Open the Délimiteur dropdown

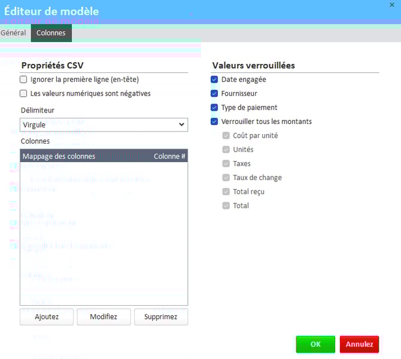tap(104, 124)
